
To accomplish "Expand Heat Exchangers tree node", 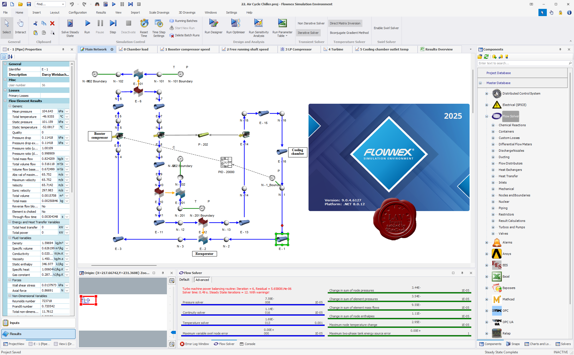I will click(x=493, y=170).
